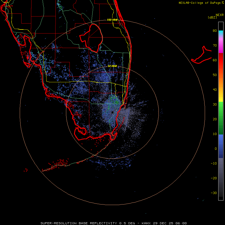The image size is (225, 225).
Task: Select the 40 dBZ scale value
Action: (215, 90)
